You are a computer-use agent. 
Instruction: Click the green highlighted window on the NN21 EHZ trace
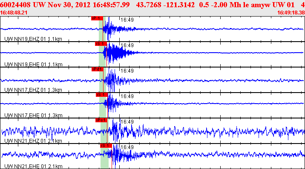point(104,131)
